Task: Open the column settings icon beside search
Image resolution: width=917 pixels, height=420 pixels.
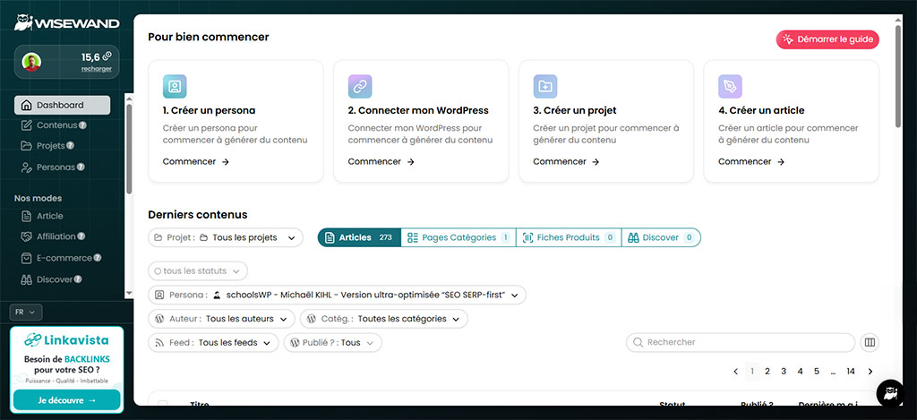Action: pyautogui.click(x=870, y=342)
